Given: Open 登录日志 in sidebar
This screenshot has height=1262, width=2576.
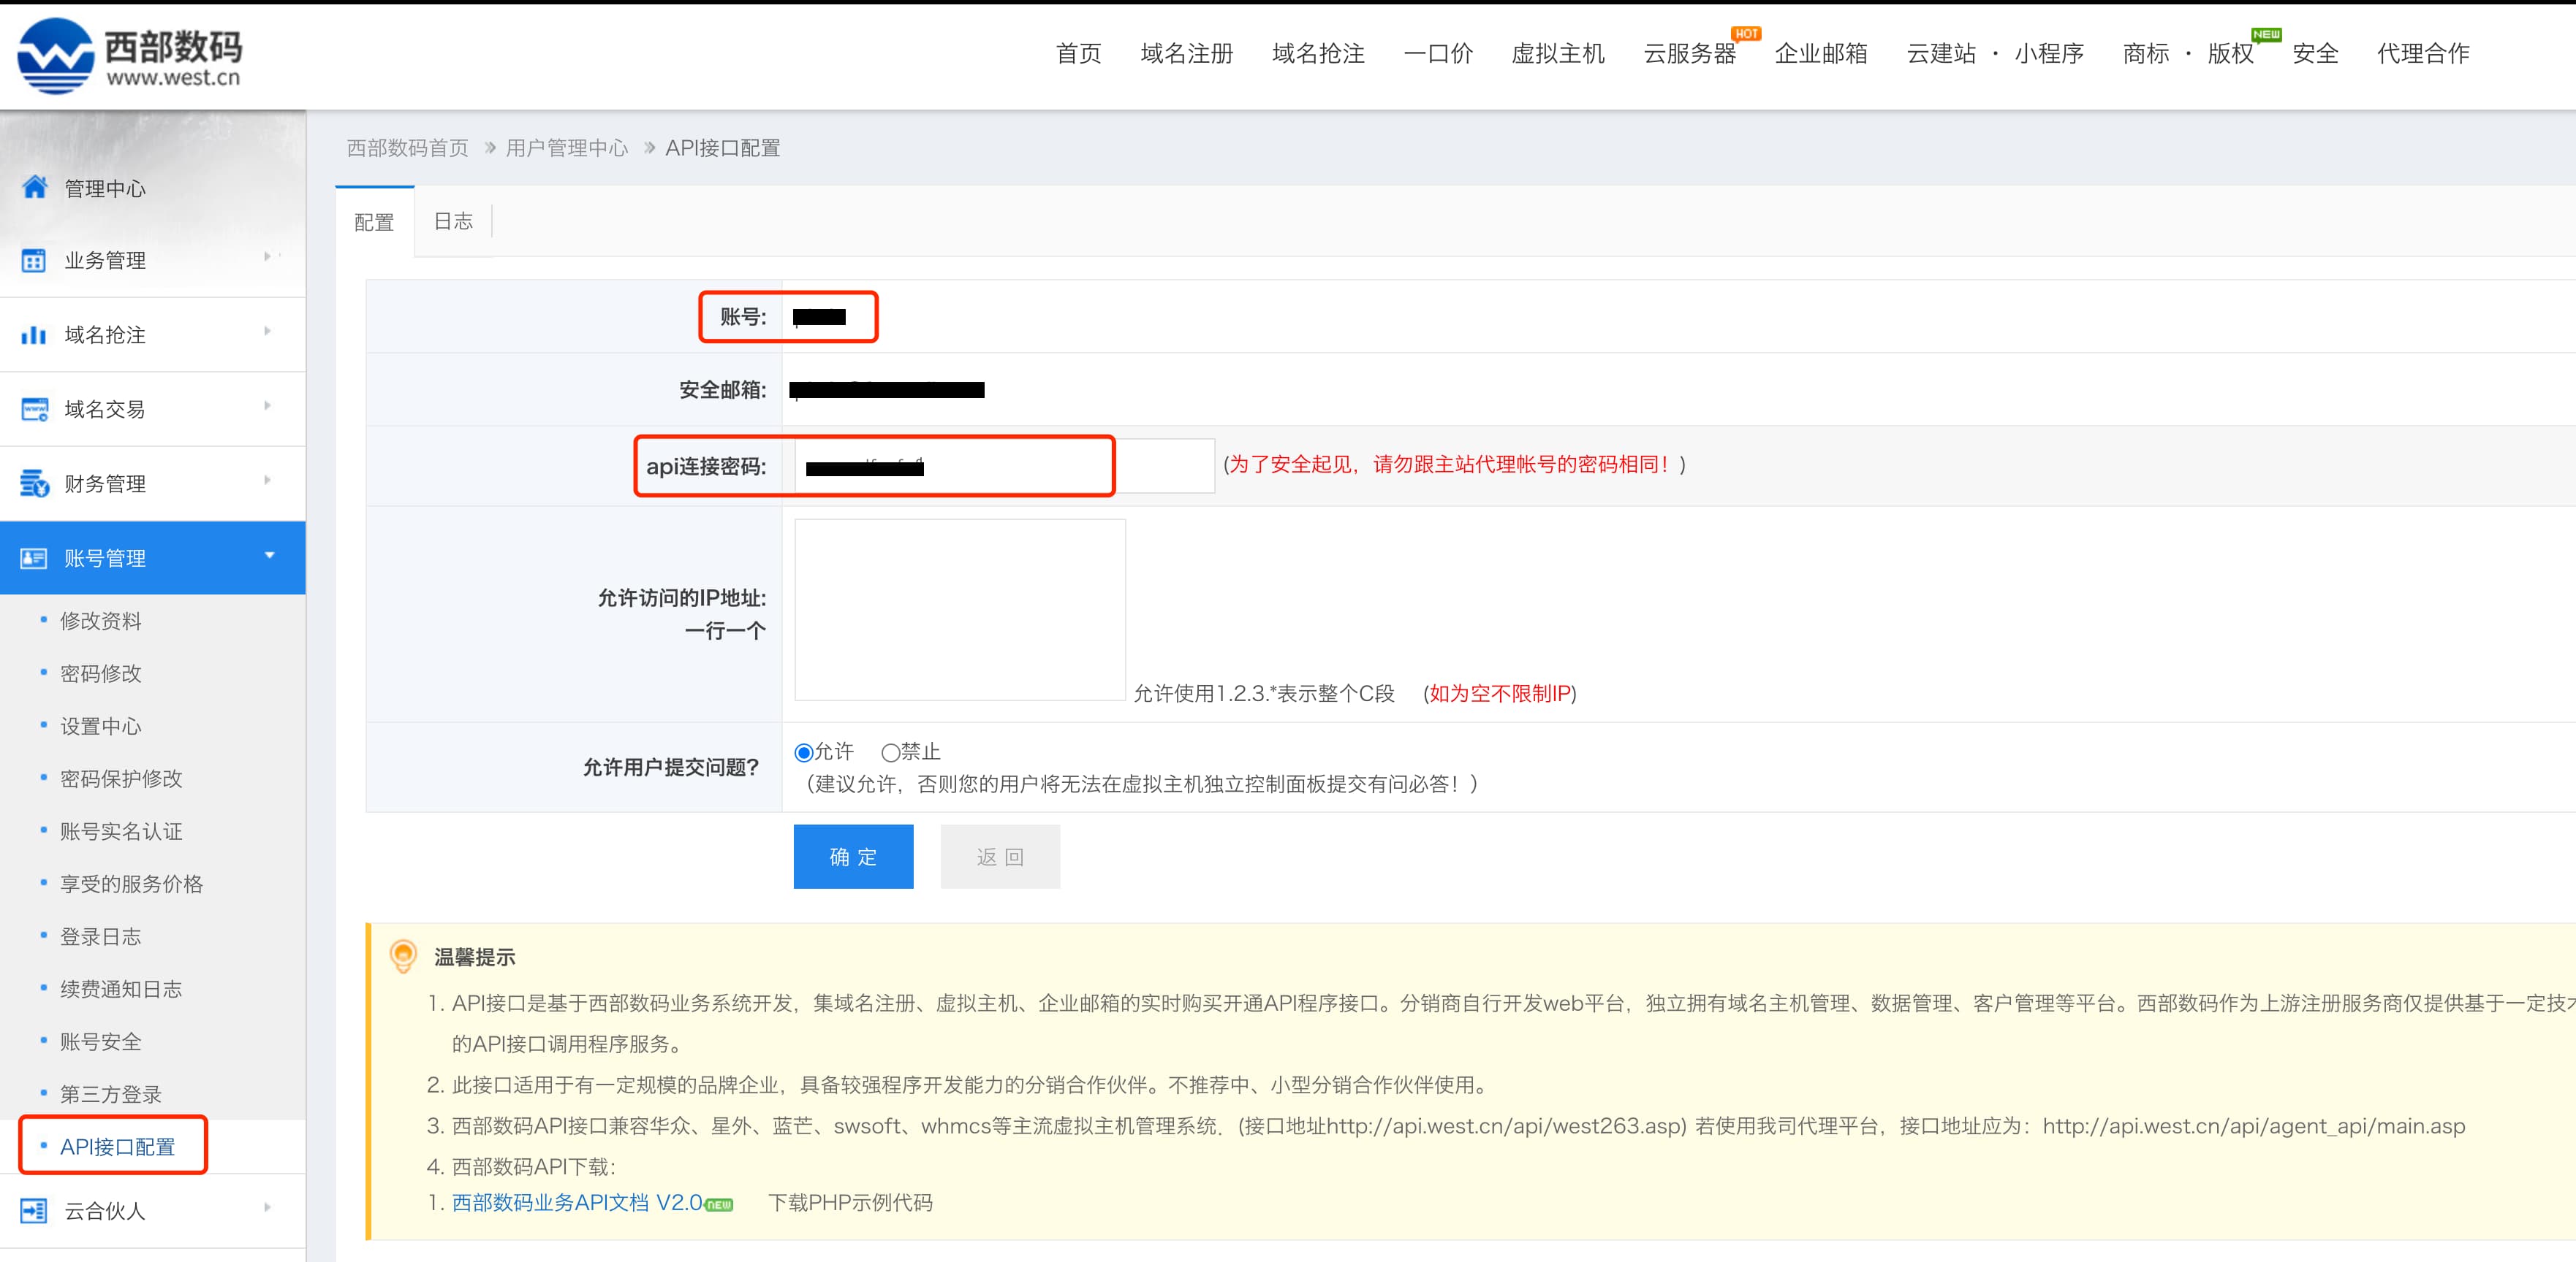Looking at the screenshot, I should point(101,936).
